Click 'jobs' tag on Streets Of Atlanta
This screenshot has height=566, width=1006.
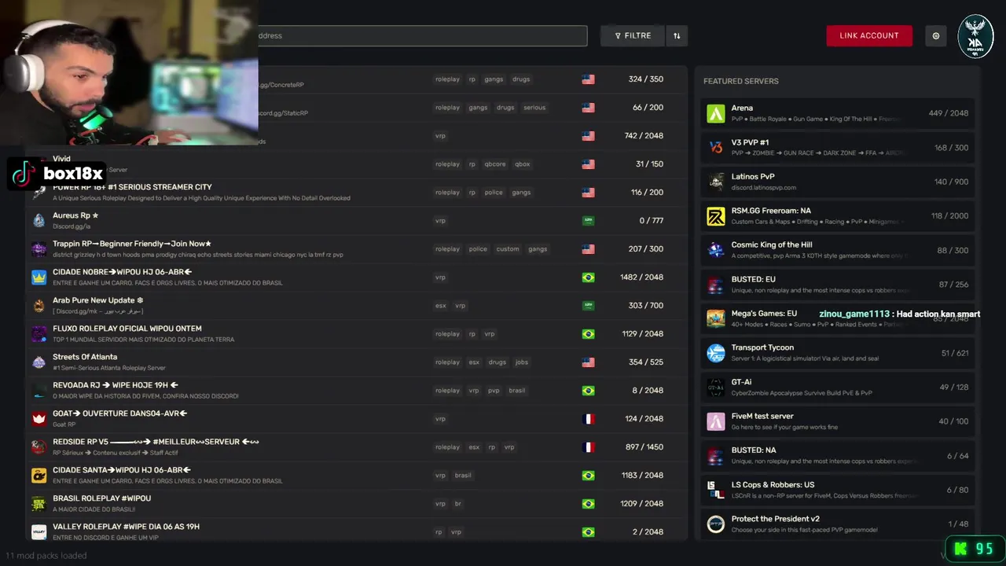pos(522,362)
